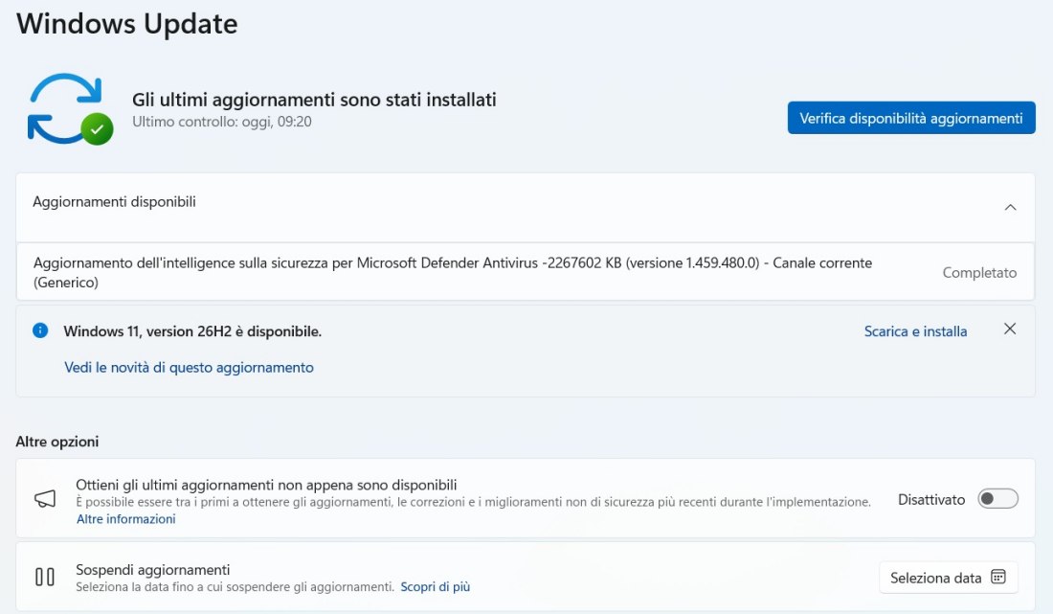Follow the Scopri di più link

point(436,586)
